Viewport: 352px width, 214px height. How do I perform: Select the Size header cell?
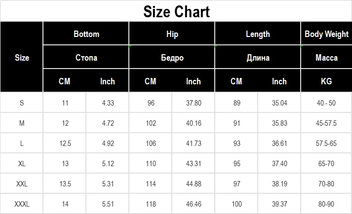(22, 58)
